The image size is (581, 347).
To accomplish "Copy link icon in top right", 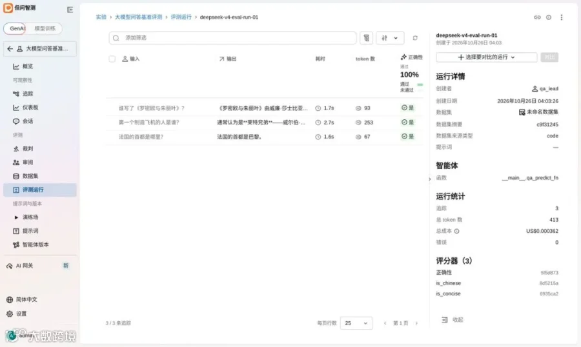I will (537, 17).
